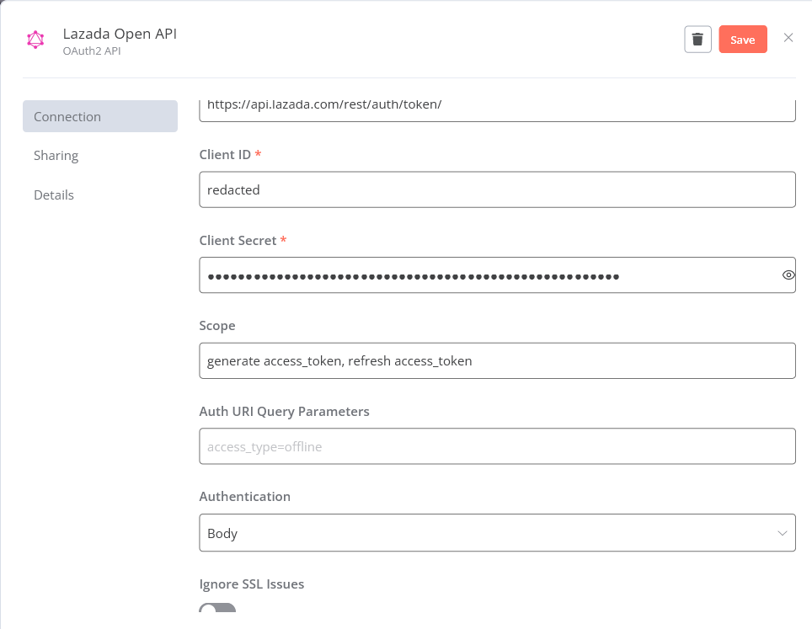This screenshot has height=629, width=812.
Task: Click the Auth URI Query Parameters field
Action: [497, 446]
